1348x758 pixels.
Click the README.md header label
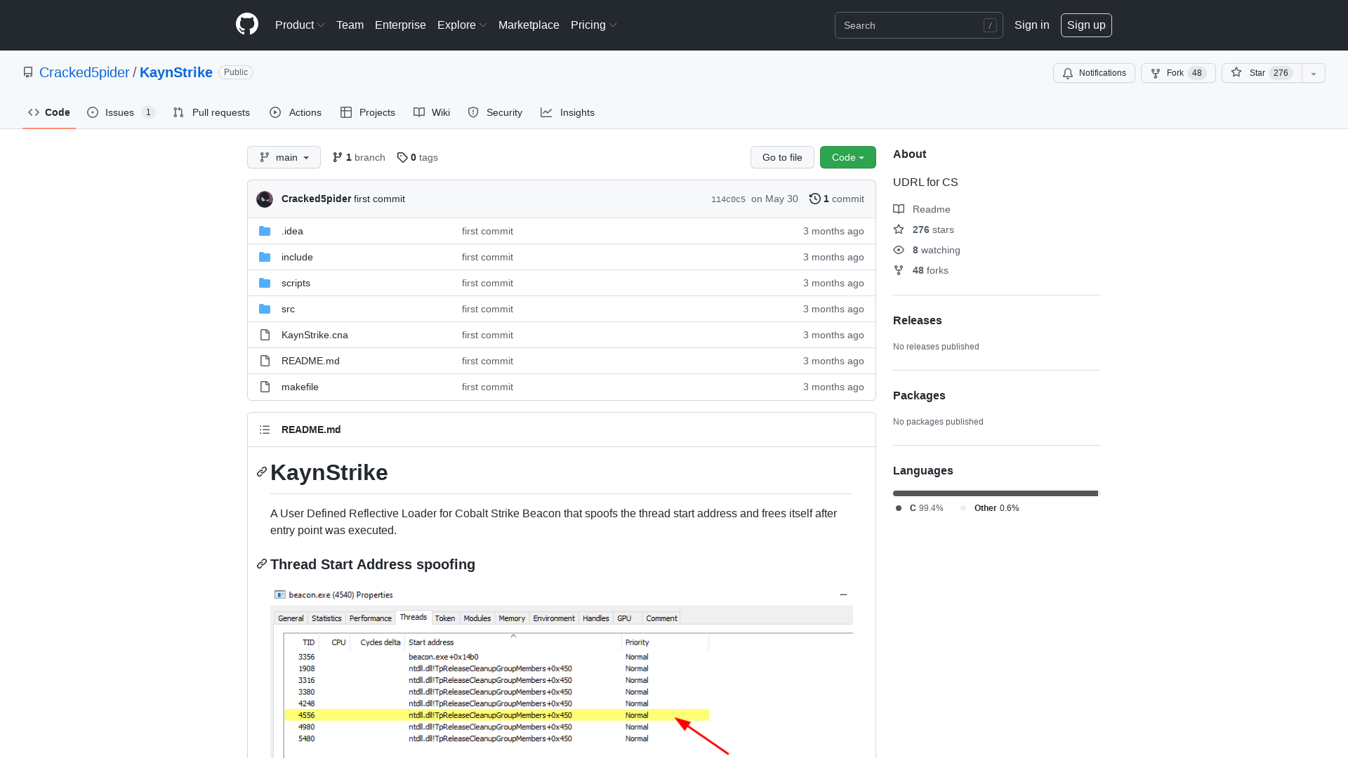coord(311,430)
